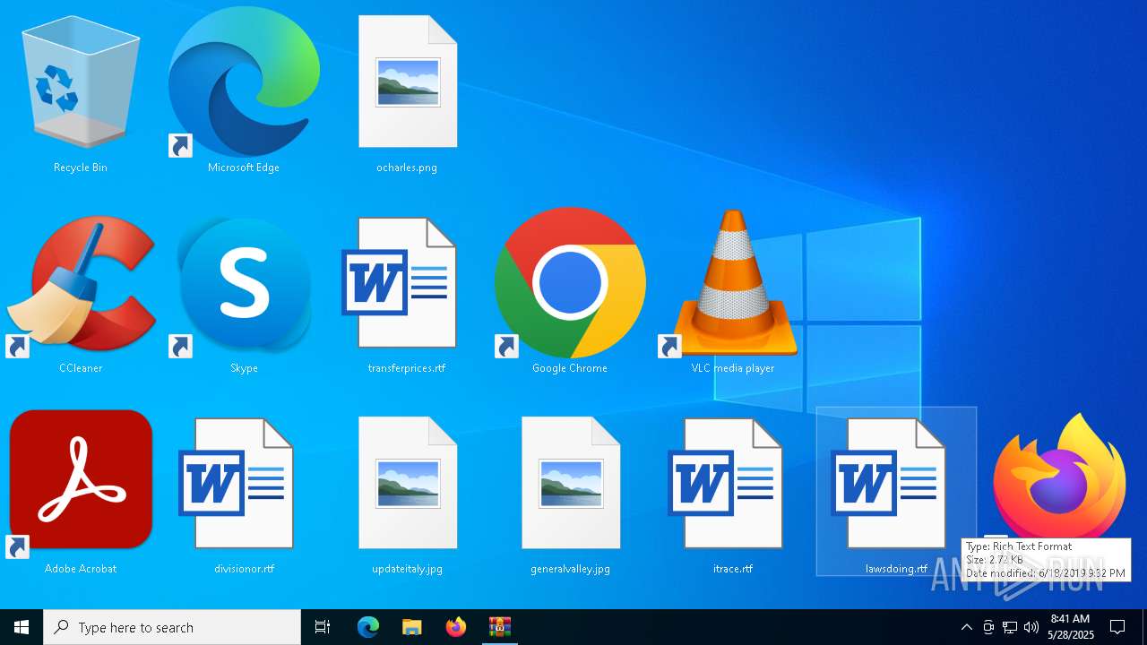This screenshot has width=1147, height=645.
Task: Select the Firefox desktop shortcut
Action: (1059, 475)
